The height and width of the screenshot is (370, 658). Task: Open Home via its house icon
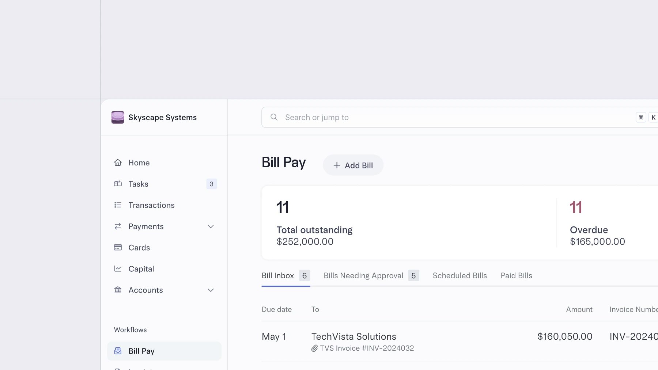click(x=118, y=163)
